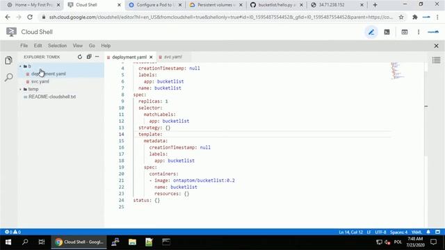
Task: Switch to Persistent volumes browser tab
Action: pos(216,5)
